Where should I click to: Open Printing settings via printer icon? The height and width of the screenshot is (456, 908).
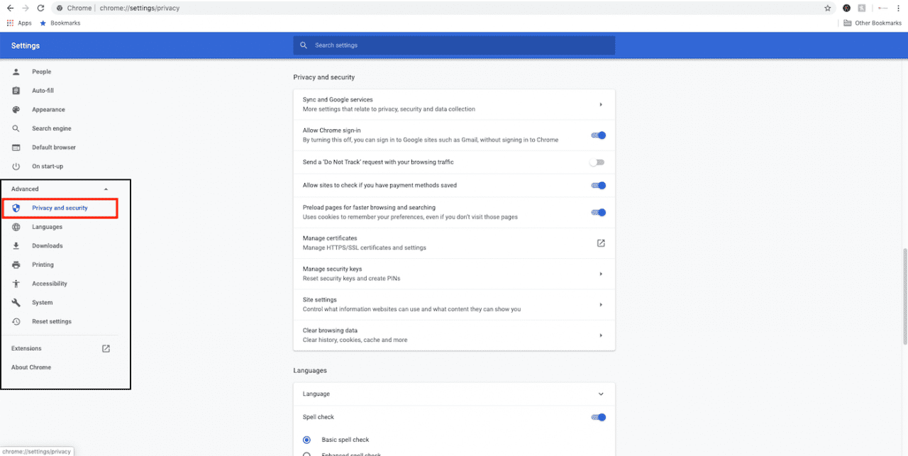[16, 265]
